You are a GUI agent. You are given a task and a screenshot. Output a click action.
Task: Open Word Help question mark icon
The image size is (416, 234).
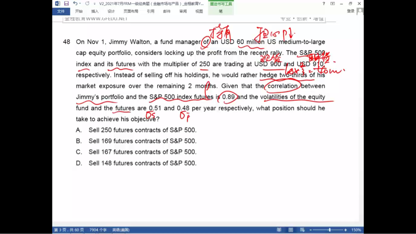click(x=324, y=4)
